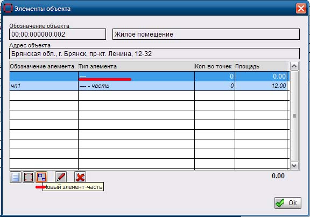Click the list view icon in bottom toolbar
310x217 pixels.
tap(16, 177)
